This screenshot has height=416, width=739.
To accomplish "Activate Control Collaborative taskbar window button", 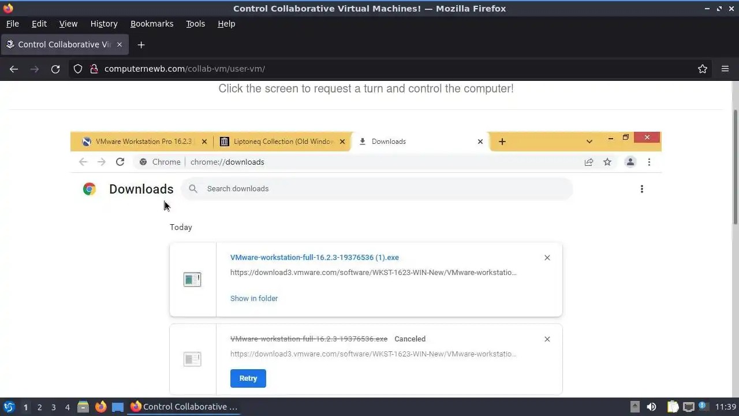I will (185, 407).
